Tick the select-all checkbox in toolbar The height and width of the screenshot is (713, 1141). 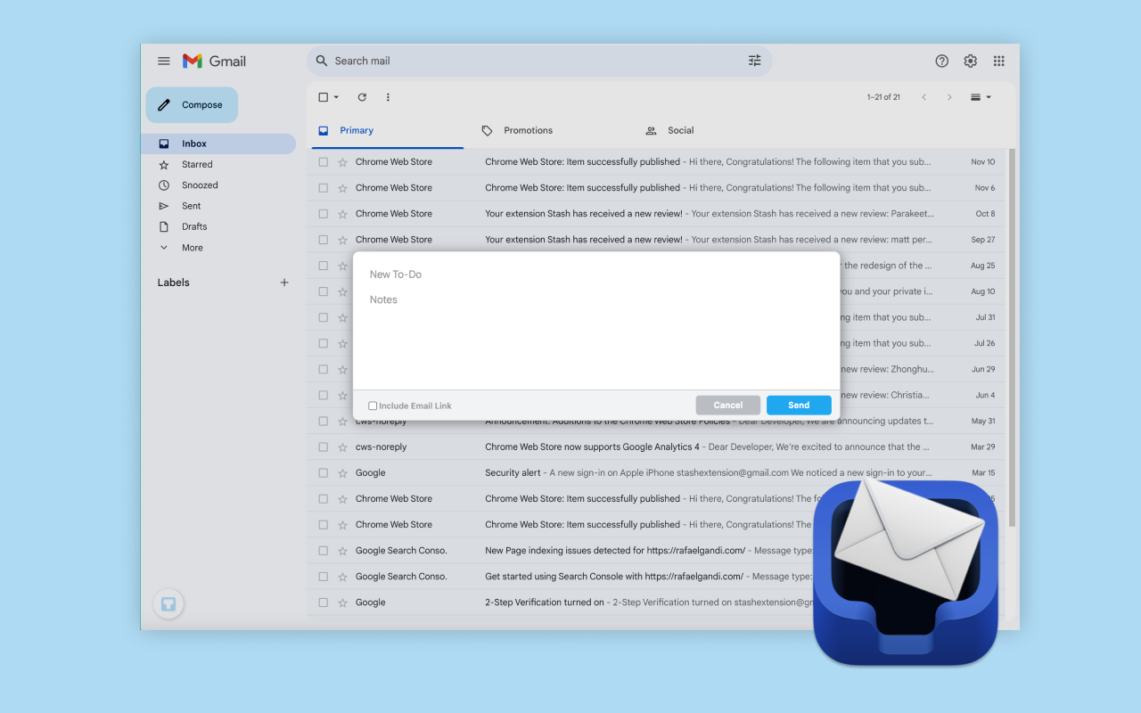(x=324, y=97)
